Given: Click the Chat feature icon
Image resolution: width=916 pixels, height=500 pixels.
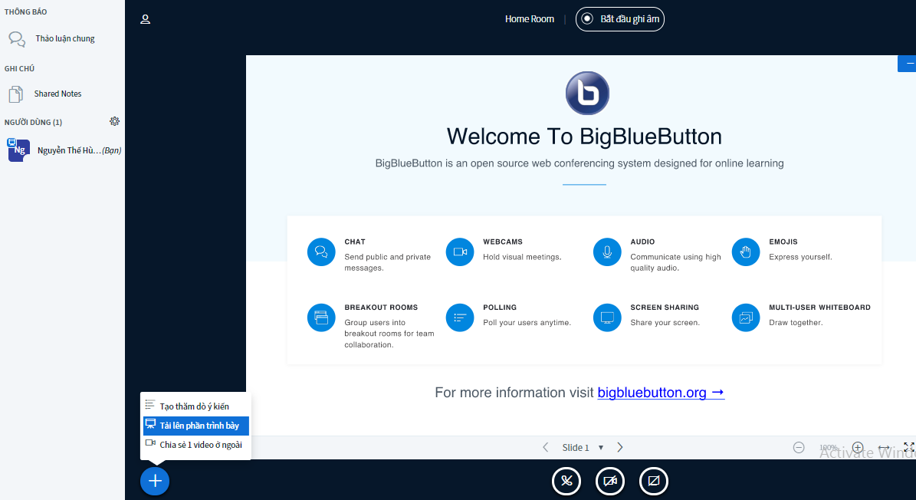Looking at the screenshot, I should 321,252.
